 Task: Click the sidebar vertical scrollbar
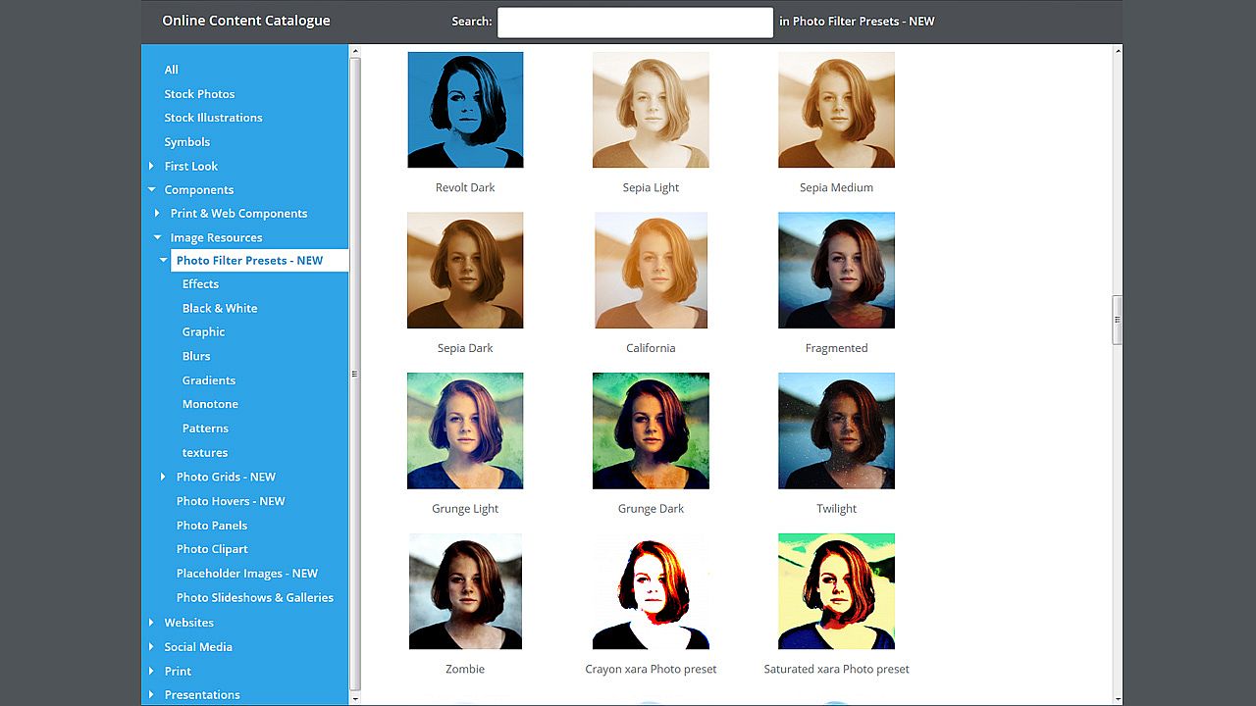[x=355, y=374]
